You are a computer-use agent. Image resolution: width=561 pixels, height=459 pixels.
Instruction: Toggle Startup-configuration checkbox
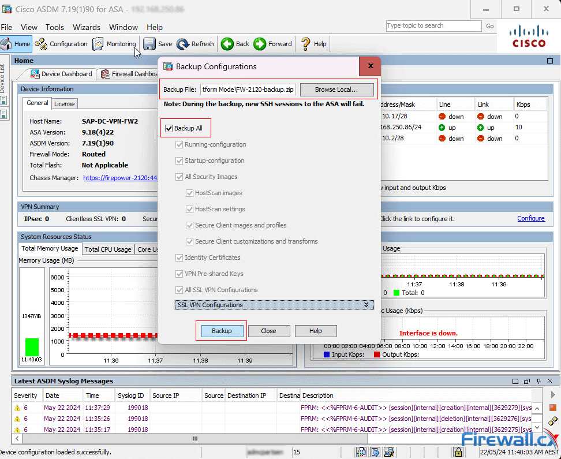[x=179, y=161]
